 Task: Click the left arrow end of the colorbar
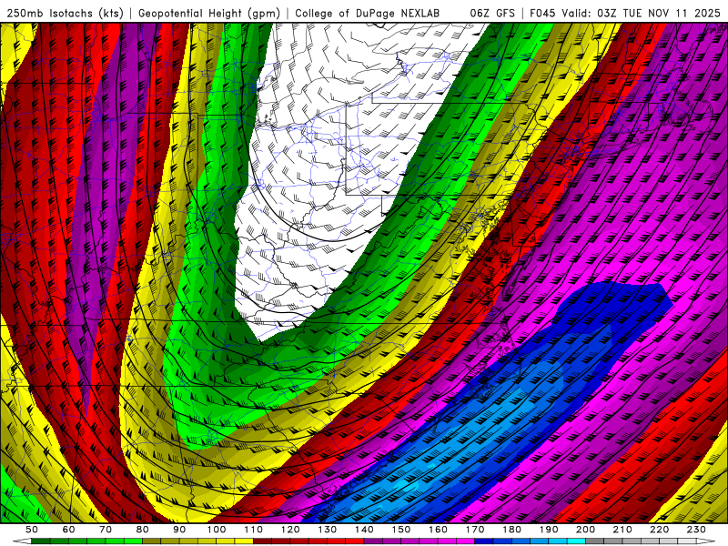(22, 541)
